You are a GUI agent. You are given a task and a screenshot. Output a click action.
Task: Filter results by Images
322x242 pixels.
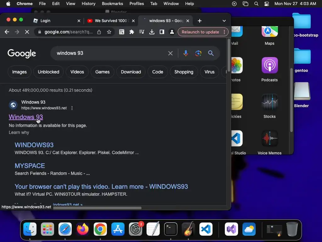(19, 72)
